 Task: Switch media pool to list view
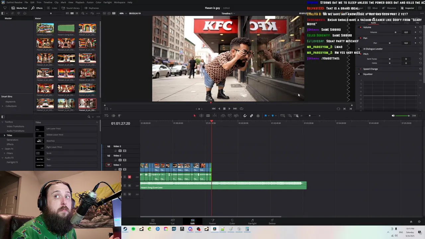[77, 13]
